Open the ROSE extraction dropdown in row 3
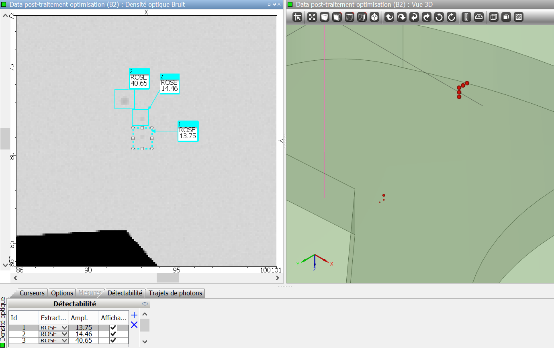 [65, 340]
